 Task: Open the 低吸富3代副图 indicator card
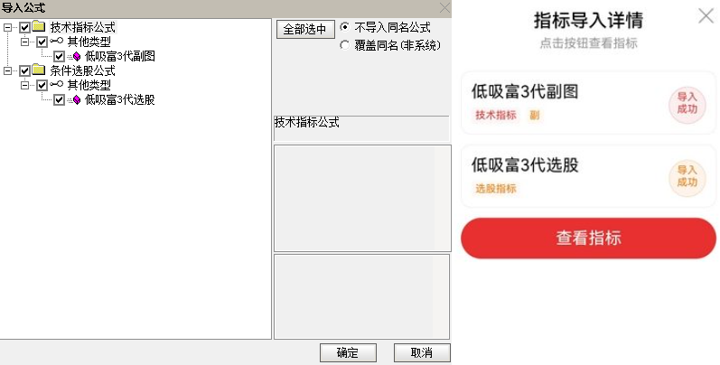[588, 102]
